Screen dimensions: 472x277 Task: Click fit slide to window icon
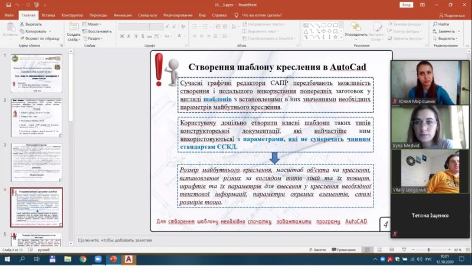click(x=467, y=250)
